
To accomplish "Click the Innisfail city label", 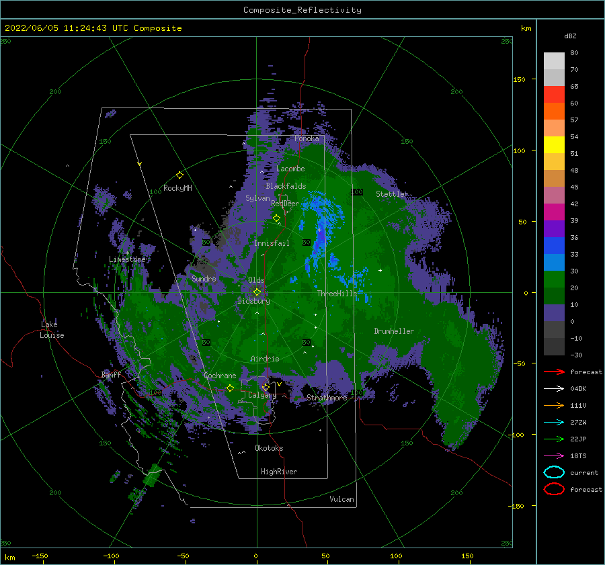I will click(272, 243).
